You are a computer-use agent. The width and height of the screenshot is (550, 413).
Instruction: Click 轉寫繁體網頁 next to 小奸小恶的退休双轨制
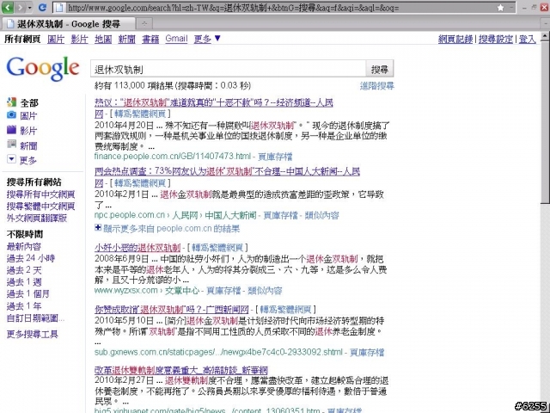point(217,248)
